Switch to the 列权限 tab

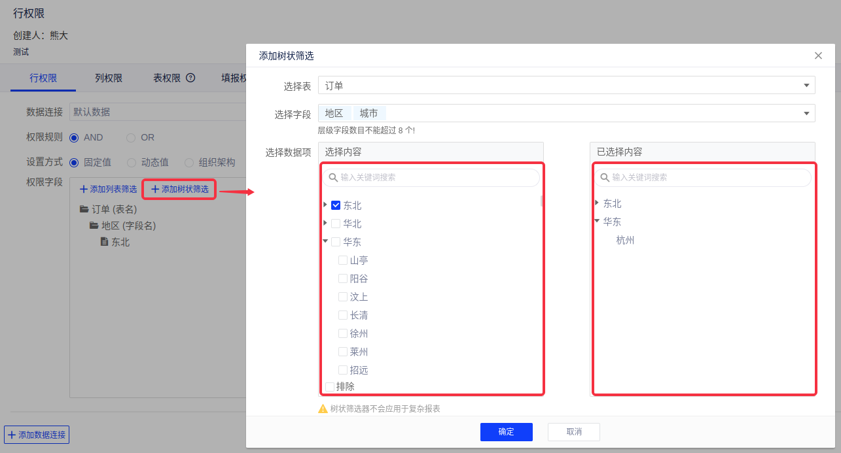click(x=109, y=78)
